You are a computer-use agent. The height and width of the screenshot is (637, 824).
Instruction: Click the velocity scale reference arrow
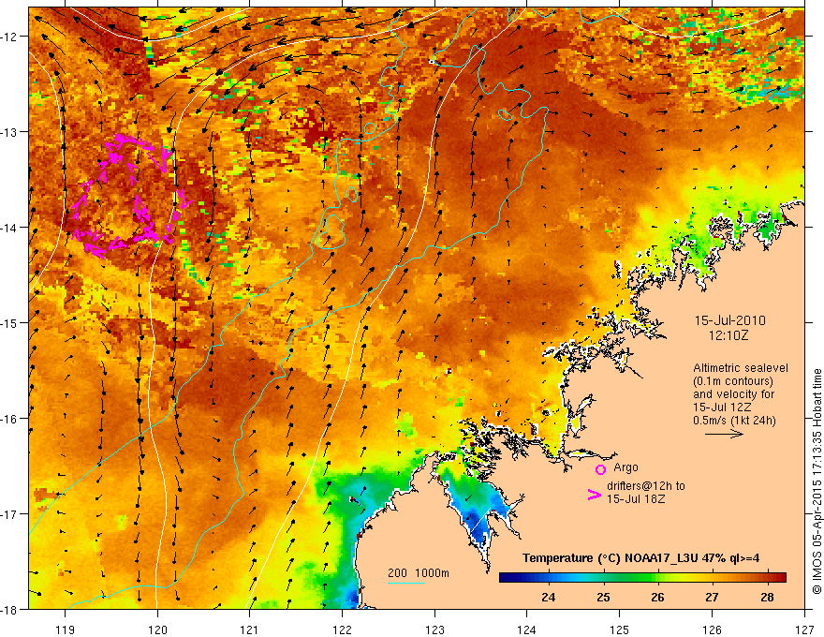pyautogui.click(x=724, y=434)
